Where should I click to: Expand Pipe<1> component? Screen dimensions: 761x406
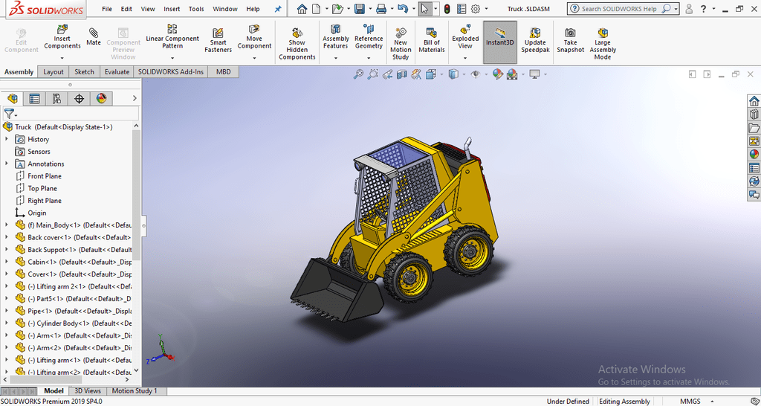point(6,311)
